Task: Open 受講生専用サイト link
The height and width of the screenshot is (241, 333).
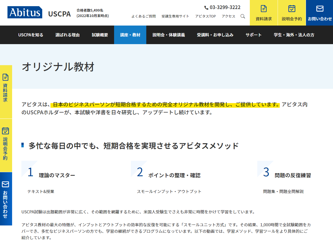Action: [175, 16]
